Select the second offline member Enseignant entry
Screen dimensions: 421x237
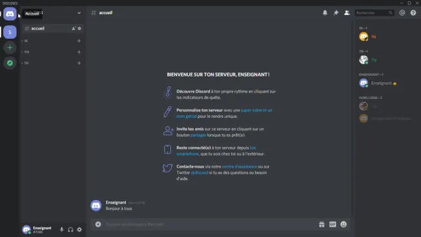click(x=387, y=119)
